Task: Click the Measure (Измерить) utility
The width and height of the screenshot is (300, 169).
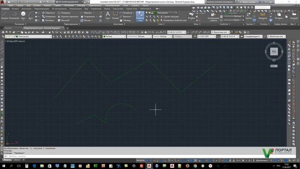Action: point(262,16)
